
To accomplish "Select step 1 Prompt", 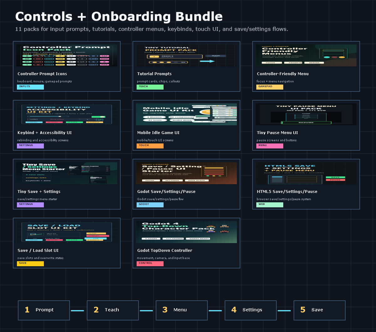I will pos(44,310).
